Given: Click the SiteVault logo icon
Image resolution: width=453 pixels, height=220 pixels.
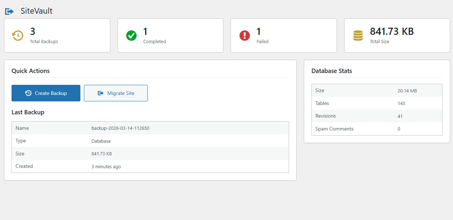Looking at the screenshot, I should click(x=9, y=12).
